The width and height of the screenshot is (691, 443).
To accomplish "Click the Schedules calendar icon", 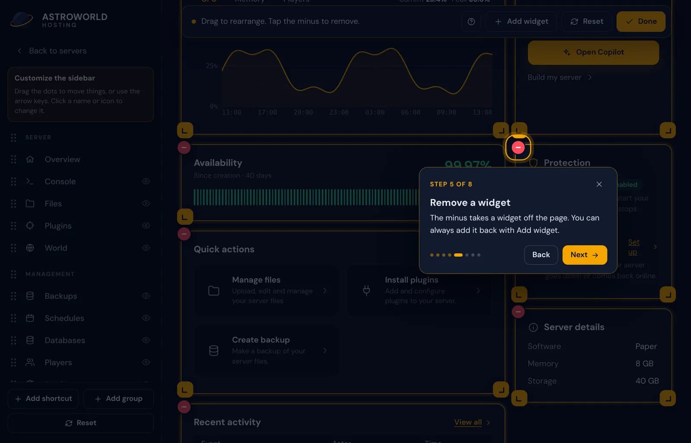I will tap(30, 318).
